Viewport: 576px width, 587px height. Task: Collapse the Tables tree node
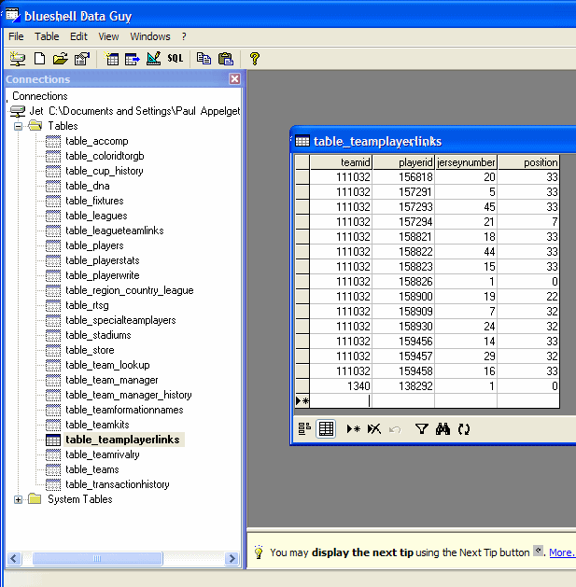[x=19, y=126]
